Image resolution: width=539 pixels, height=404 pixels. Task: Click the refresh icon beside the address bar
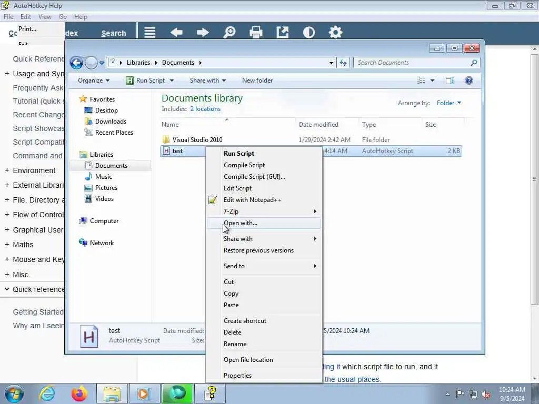(x=343, y=63)
